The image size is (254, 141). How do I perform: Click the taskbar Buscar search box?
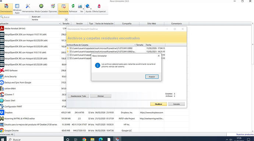coord(35,140)
